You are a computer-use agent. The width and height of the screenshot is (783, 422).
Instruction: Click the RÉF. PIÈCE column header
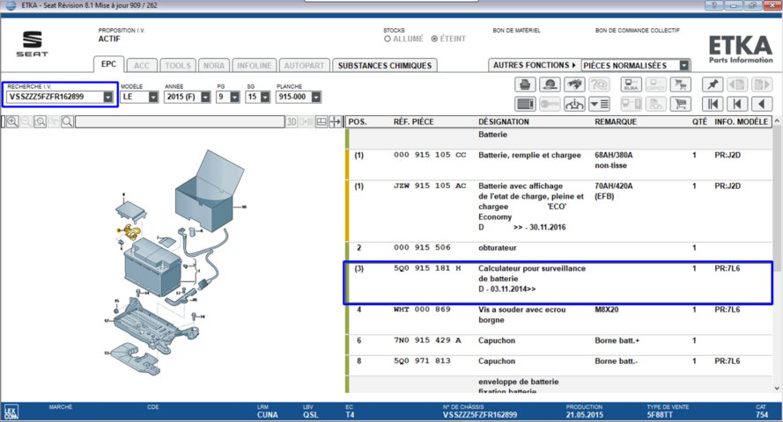[413, 121]
